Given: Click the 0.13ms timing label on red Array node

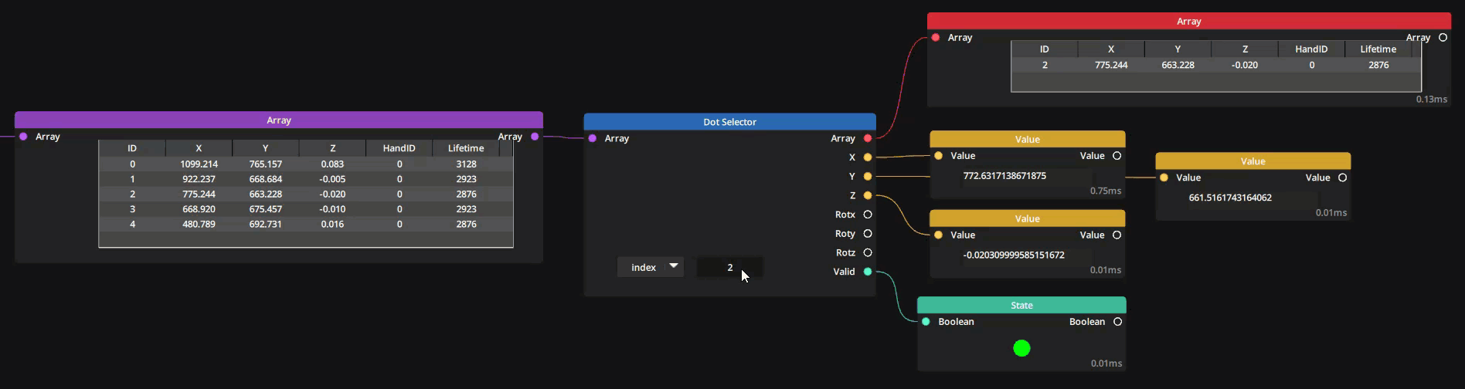Looking at the screenshot, I should [x=1431, y=100].
